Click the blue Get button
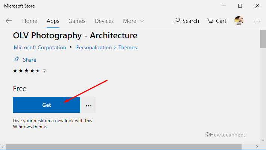 [x=46, y=105]
